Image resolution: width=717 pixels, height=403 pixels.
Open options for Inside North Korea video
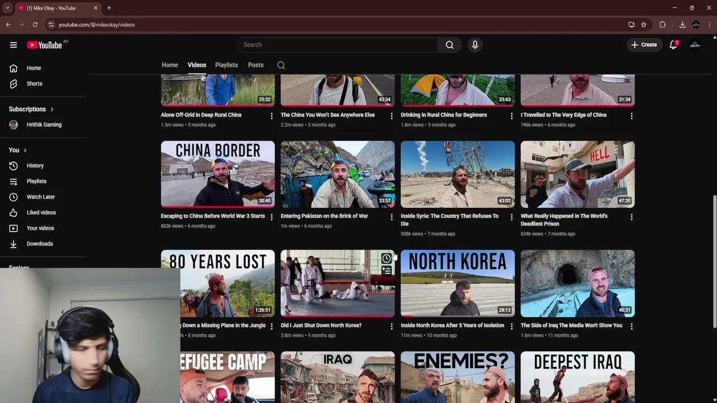point(511,326)
